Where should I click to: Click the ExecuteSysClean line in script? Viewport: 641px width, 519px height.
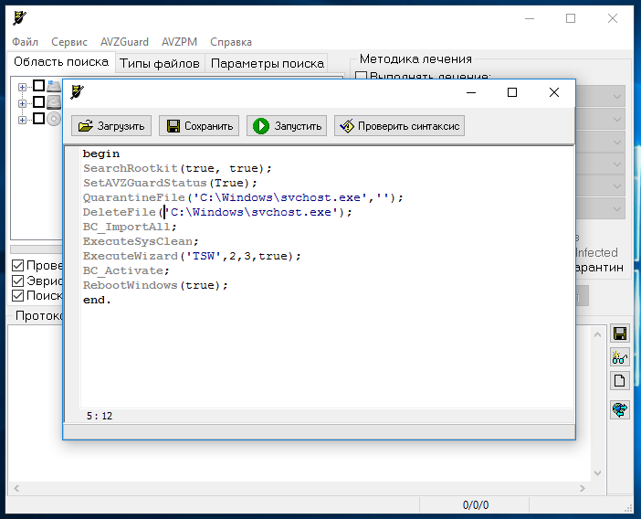point(141,242)
